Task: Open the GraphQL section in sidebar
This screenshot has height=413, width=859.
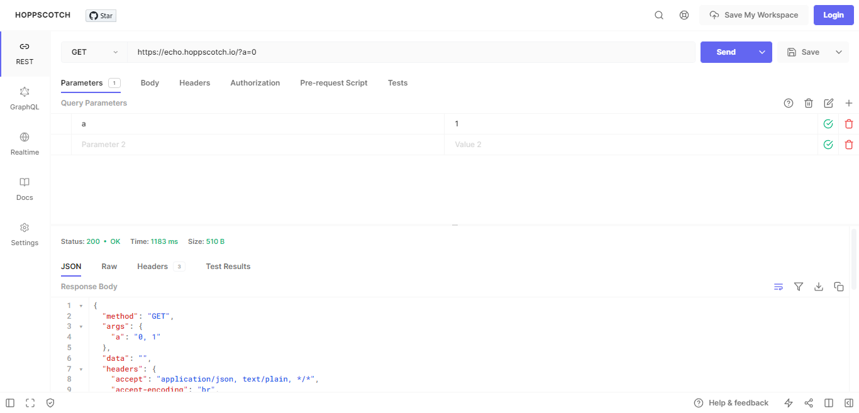Action: pyautogui.click(x=25, y=99)
